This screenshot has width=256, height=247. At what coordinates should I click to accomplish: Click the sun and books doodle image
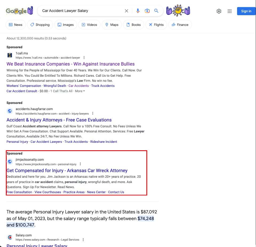point(178,11)
